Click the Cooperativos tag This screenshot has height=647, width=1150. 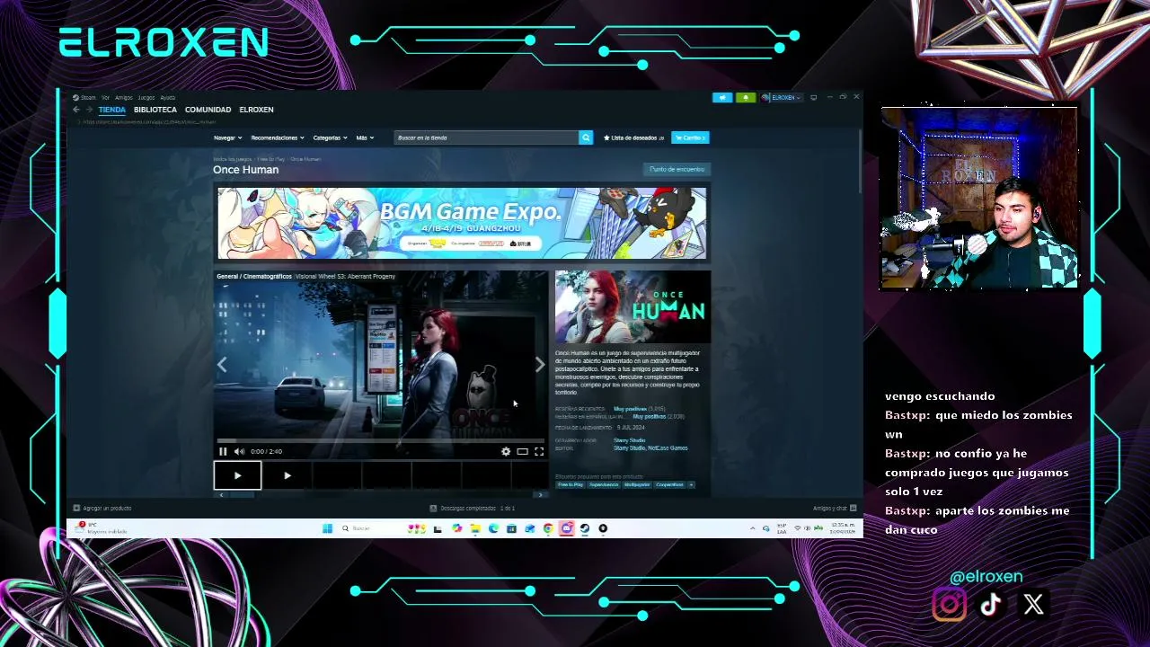(x=669, y=484)
